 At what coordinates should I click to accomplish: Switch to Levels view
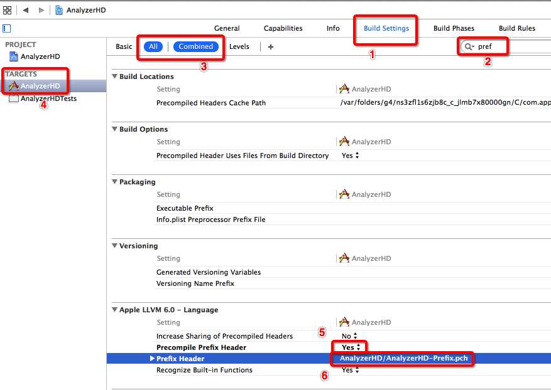239,46
